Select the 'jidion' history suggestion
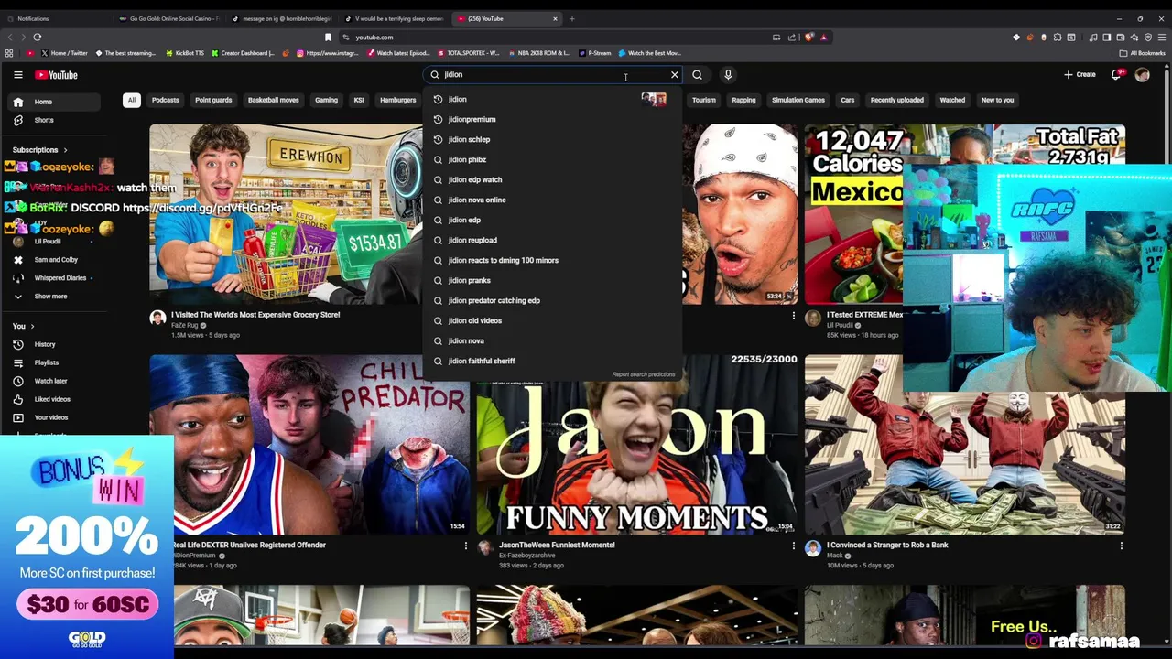The image size is (1172, 659). 552,99
